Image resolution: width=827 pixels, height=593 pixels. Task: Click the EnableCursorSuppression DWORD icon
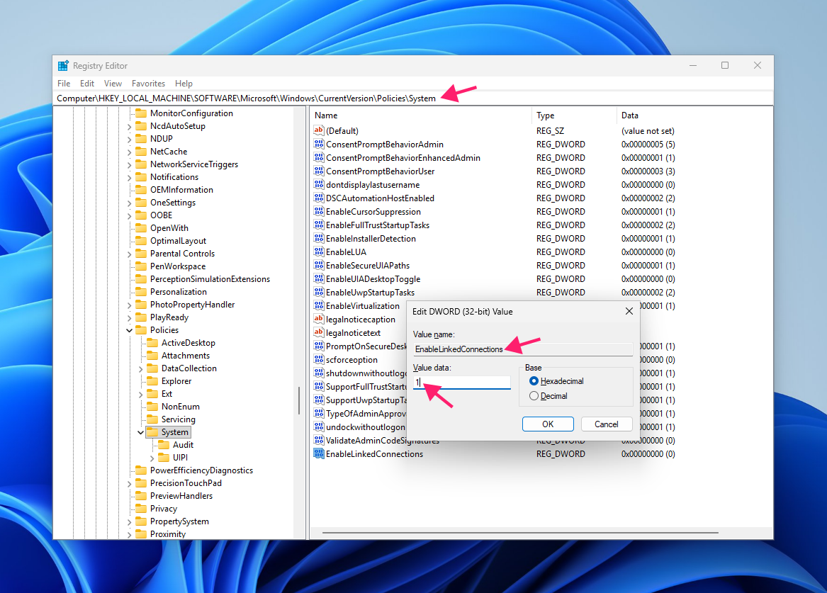tap(319, 211)
